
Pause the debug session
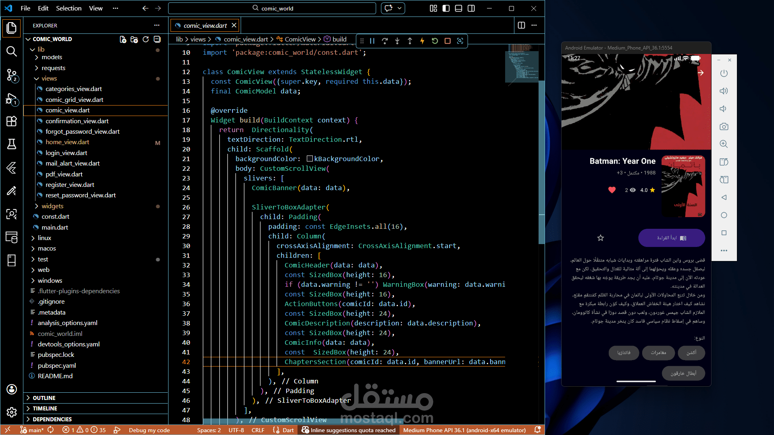(x=372, y=41)
